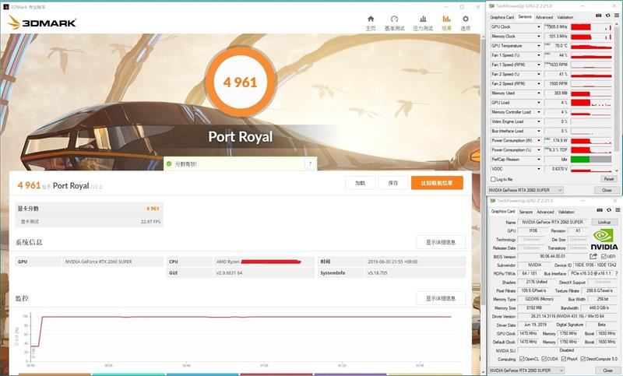Switch to Validation tab in upper GPU-Z window
The height and width of the screenshot is (376, 623).
click(x=565, y=17)
